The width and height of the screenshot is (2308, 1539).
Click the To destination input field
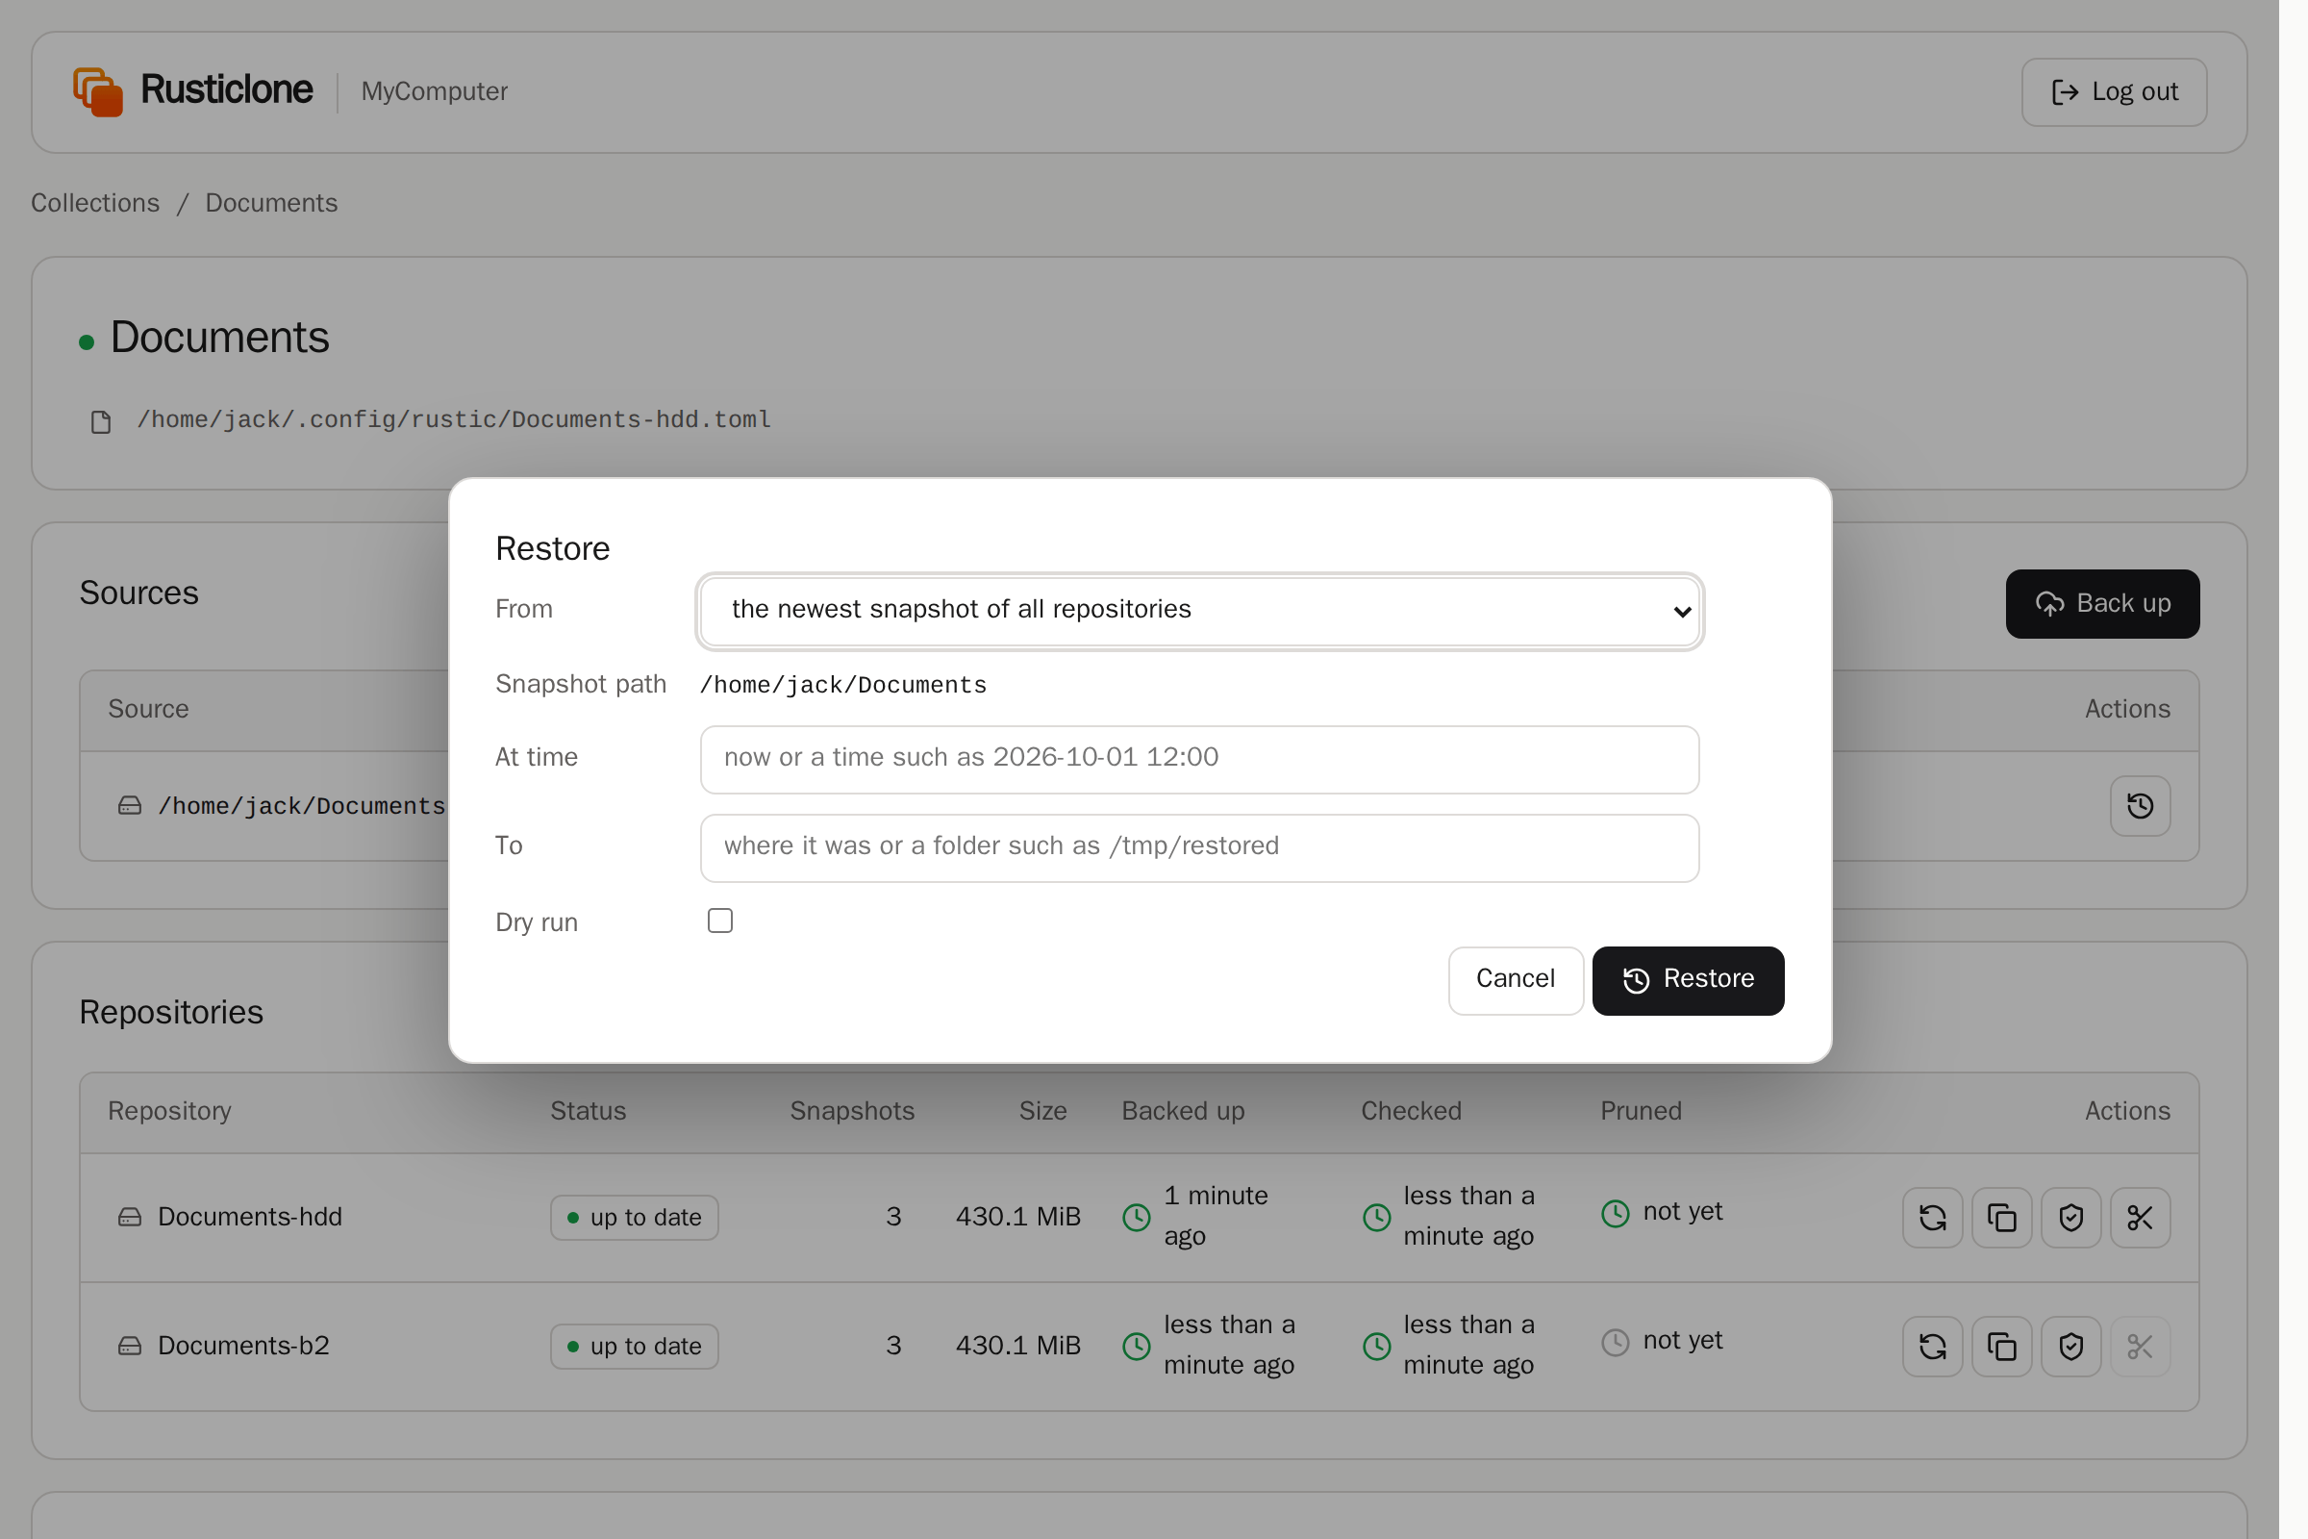[1199, 847]
